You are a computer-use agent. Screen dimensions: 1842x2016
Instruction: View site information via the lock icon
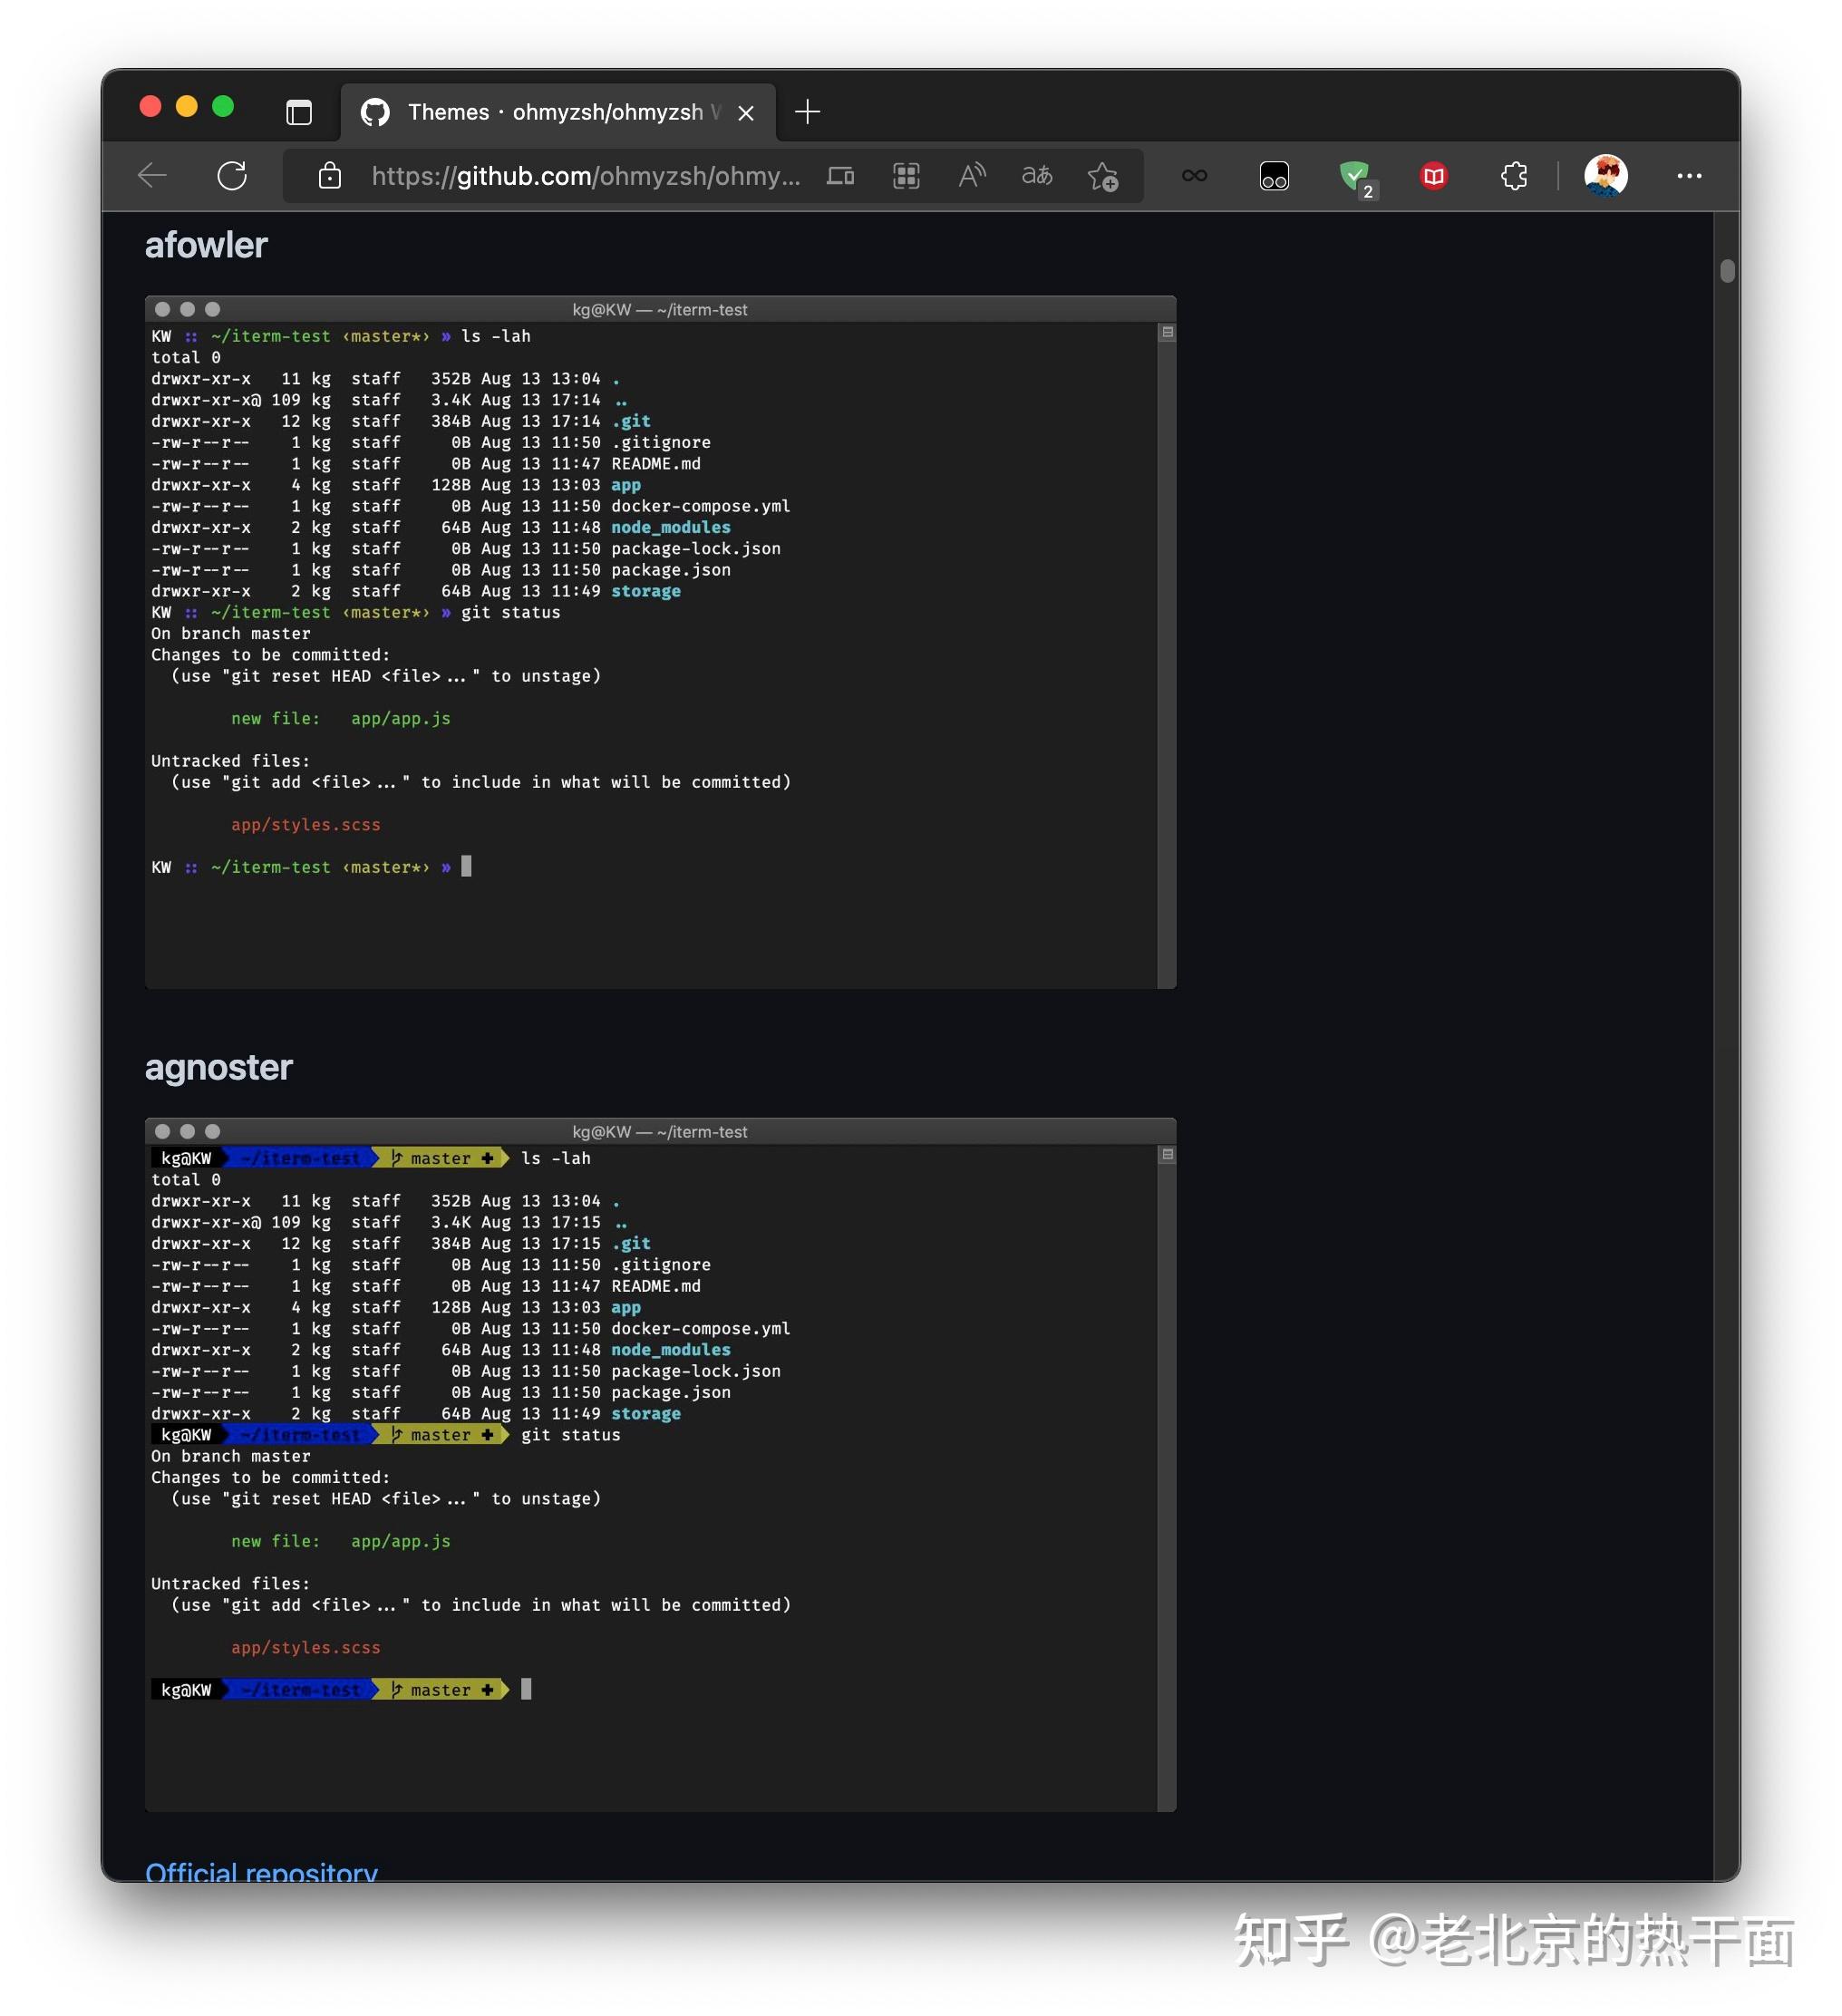pyautogui.click(x=329, y=176)
